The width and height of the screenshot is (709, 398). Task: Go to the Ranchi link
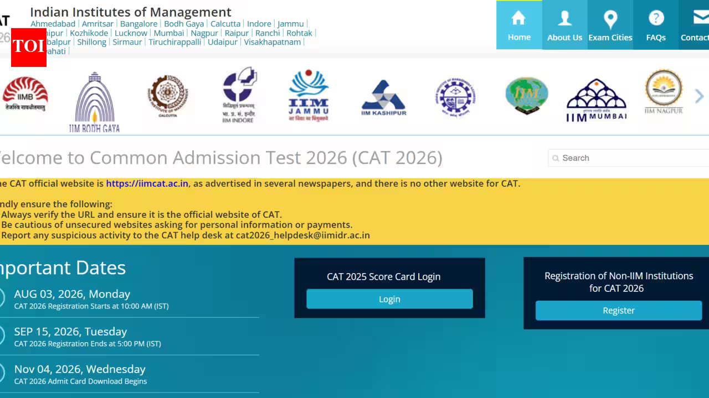(x=268, y=33)
